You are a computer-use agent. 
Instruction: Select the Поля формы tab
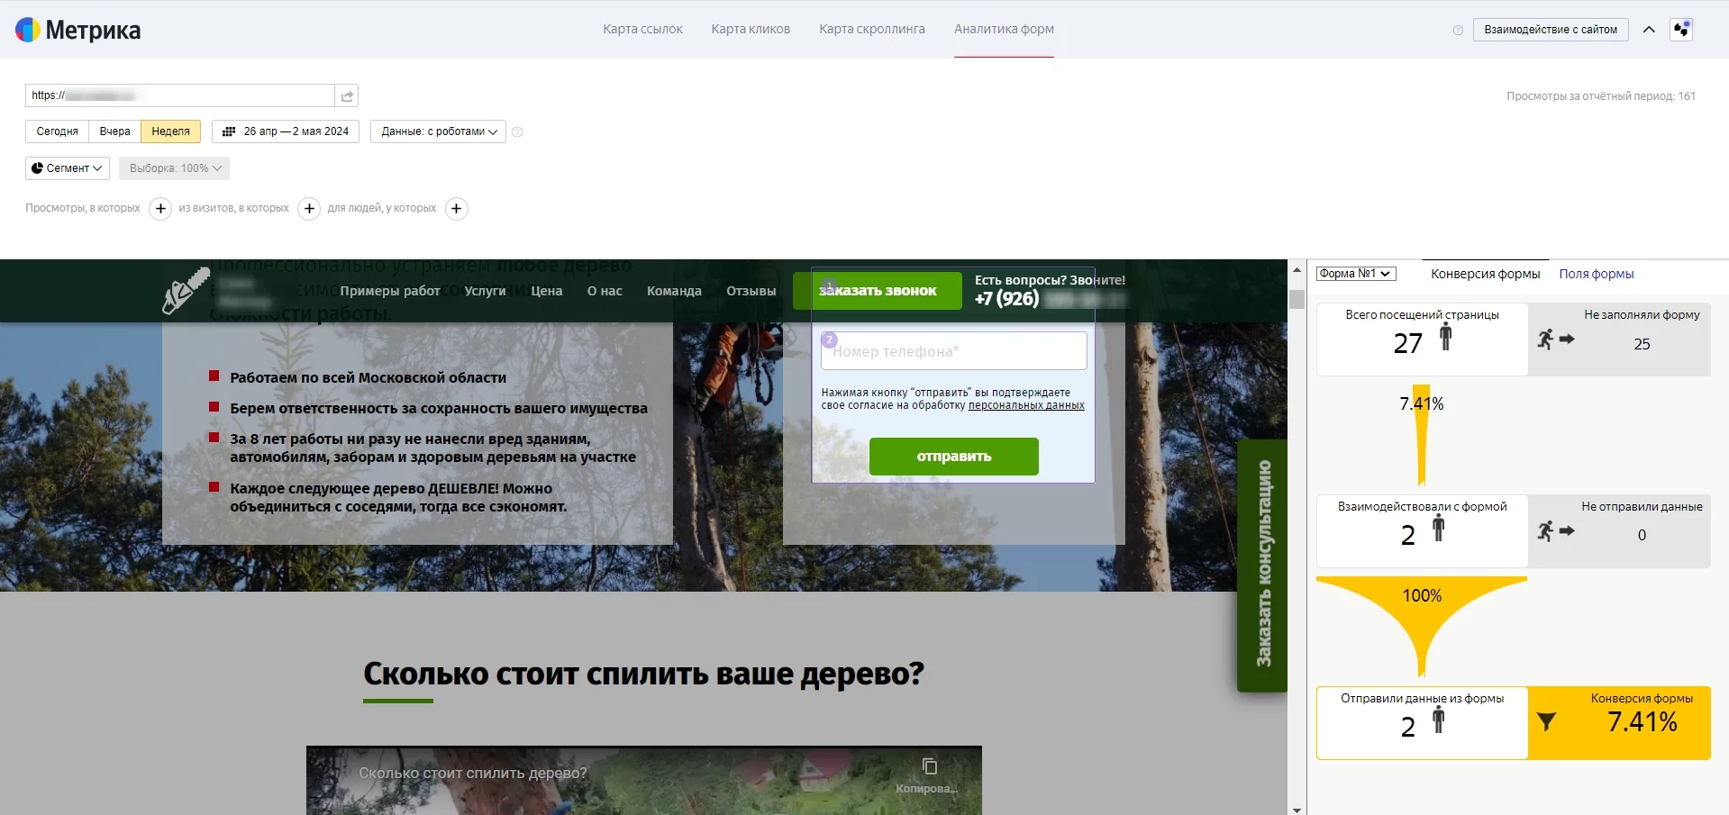click(1597, 274)
